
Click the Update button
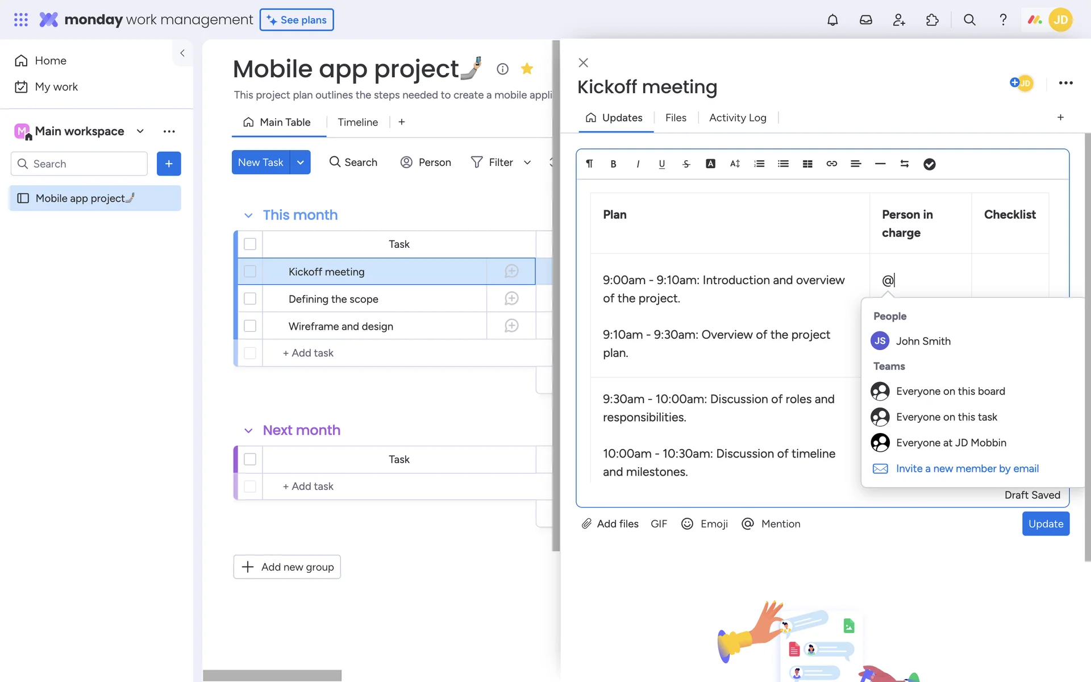(1045, 523)
